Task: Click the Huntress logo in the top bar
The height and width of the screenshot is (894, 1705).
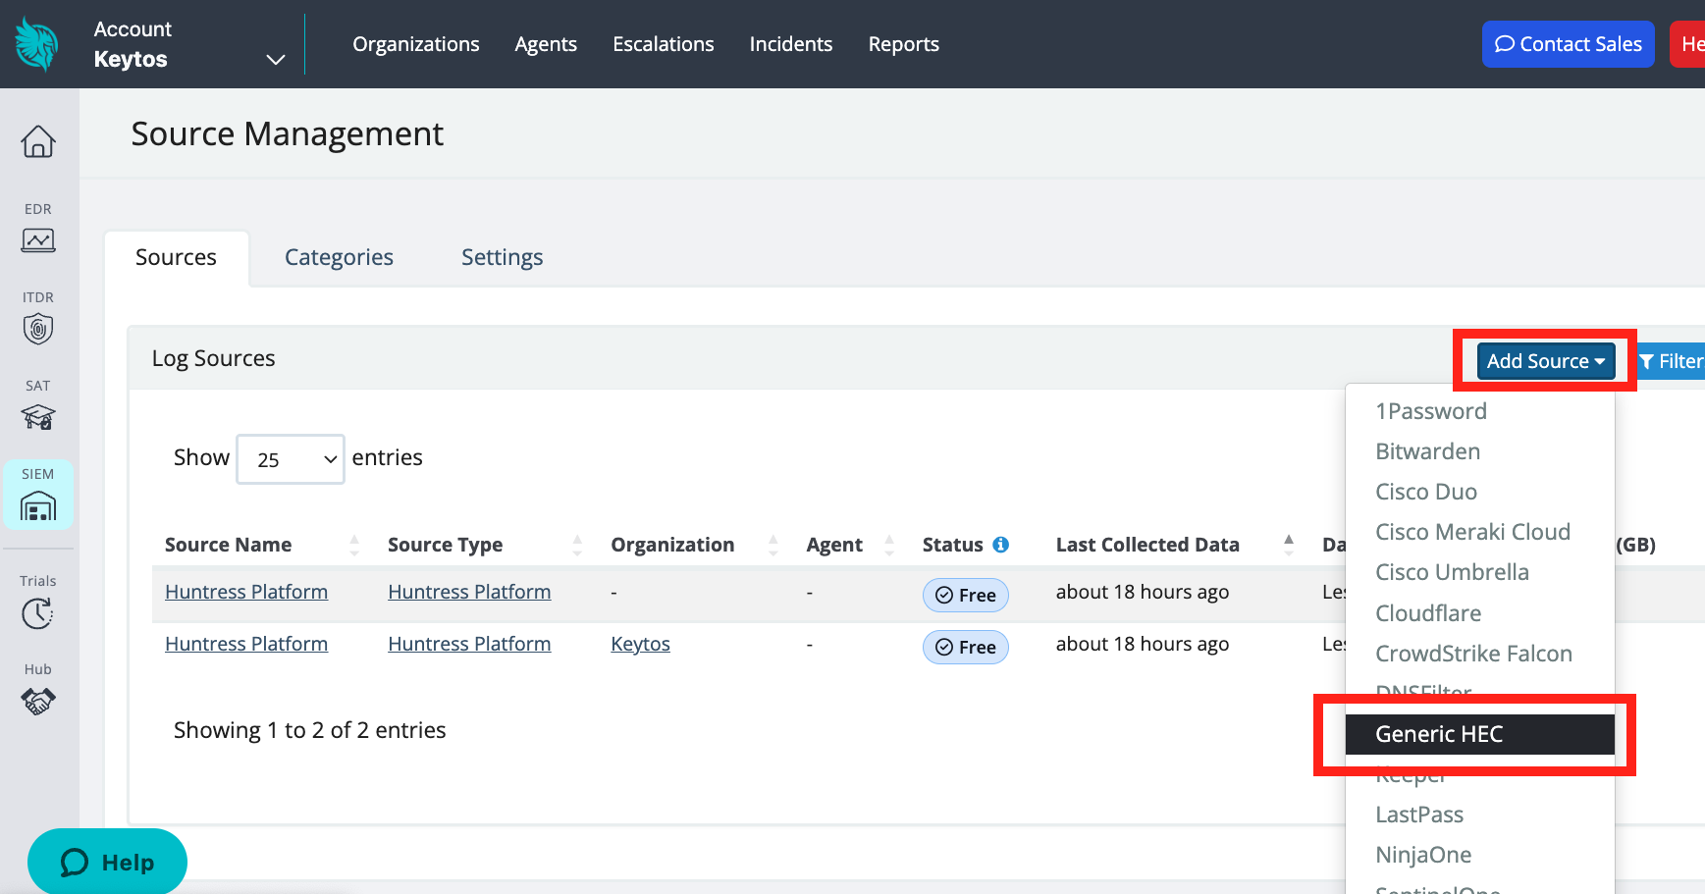Action: [36, 43]
